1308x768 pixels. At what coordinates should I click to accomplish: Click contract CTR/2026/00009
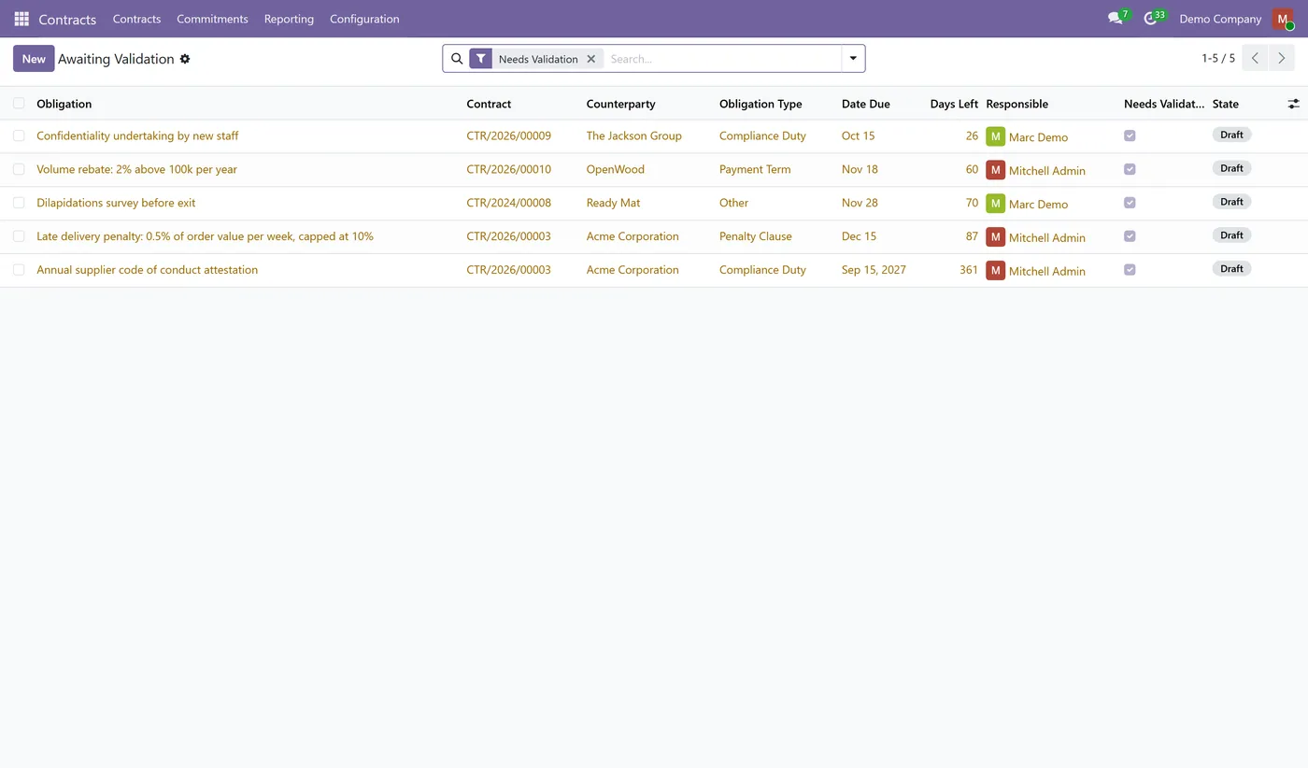508,135
